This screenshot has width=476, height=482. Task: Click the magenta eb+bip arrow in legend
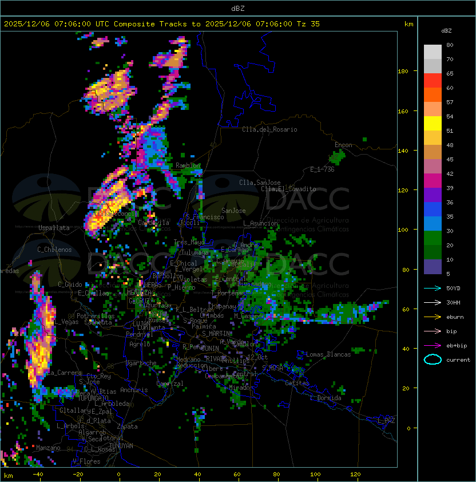tap(433, 346)
